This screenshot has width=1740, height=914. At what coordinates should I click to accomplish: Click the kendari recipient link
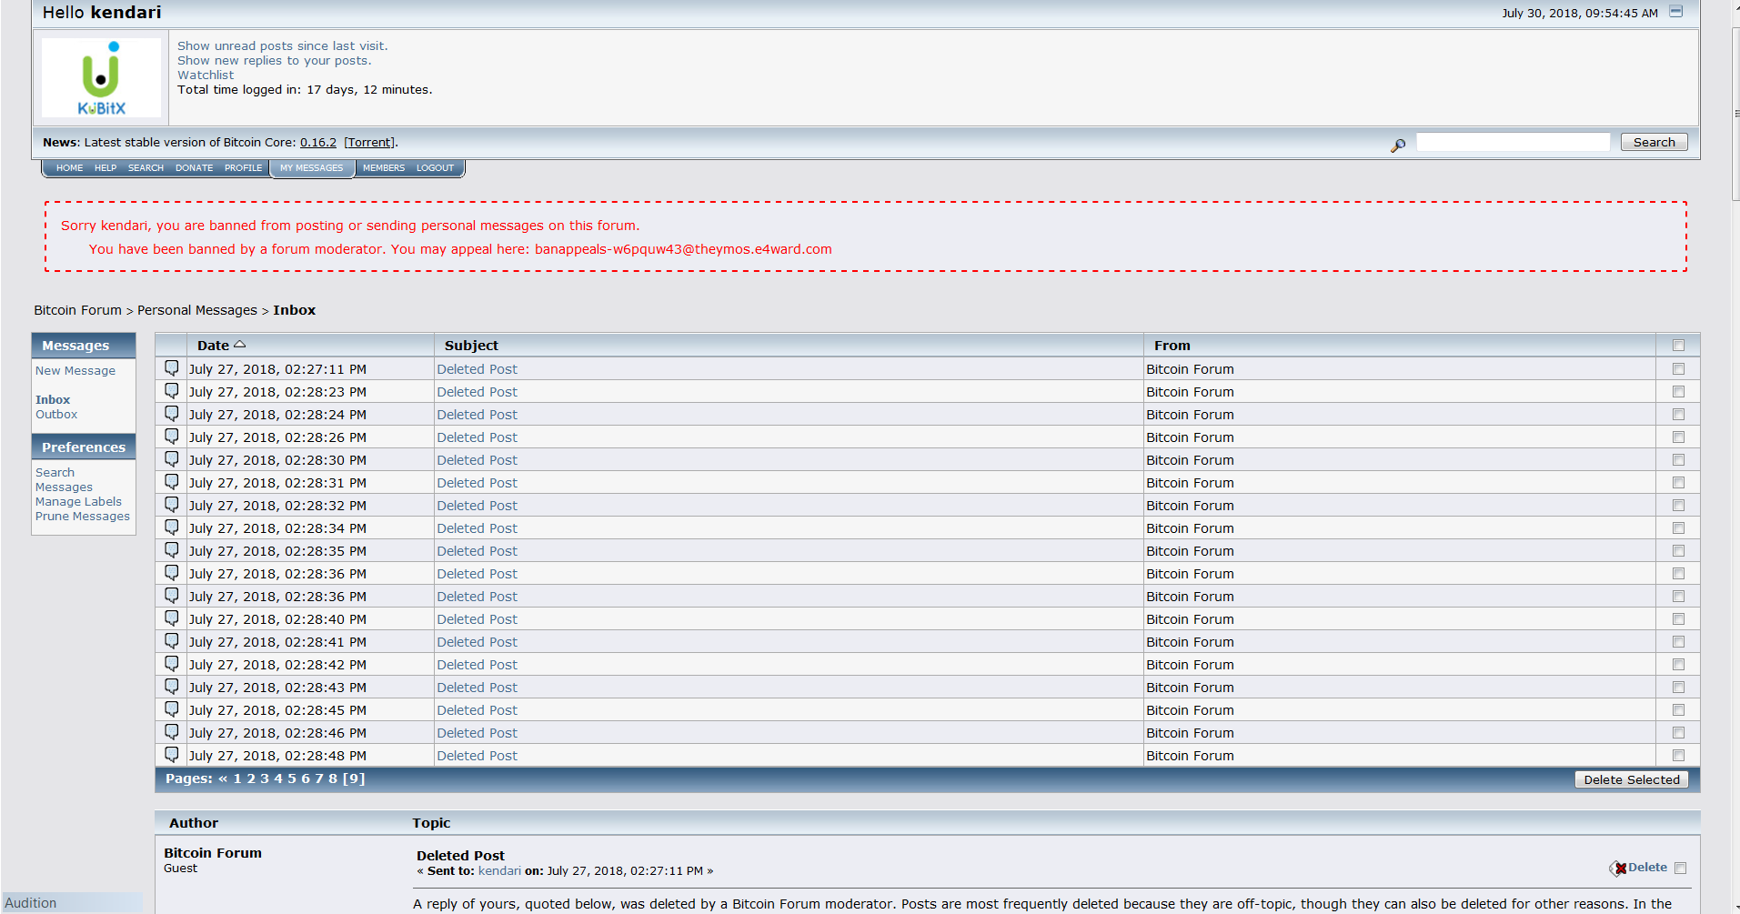click(x=499, y=870)
